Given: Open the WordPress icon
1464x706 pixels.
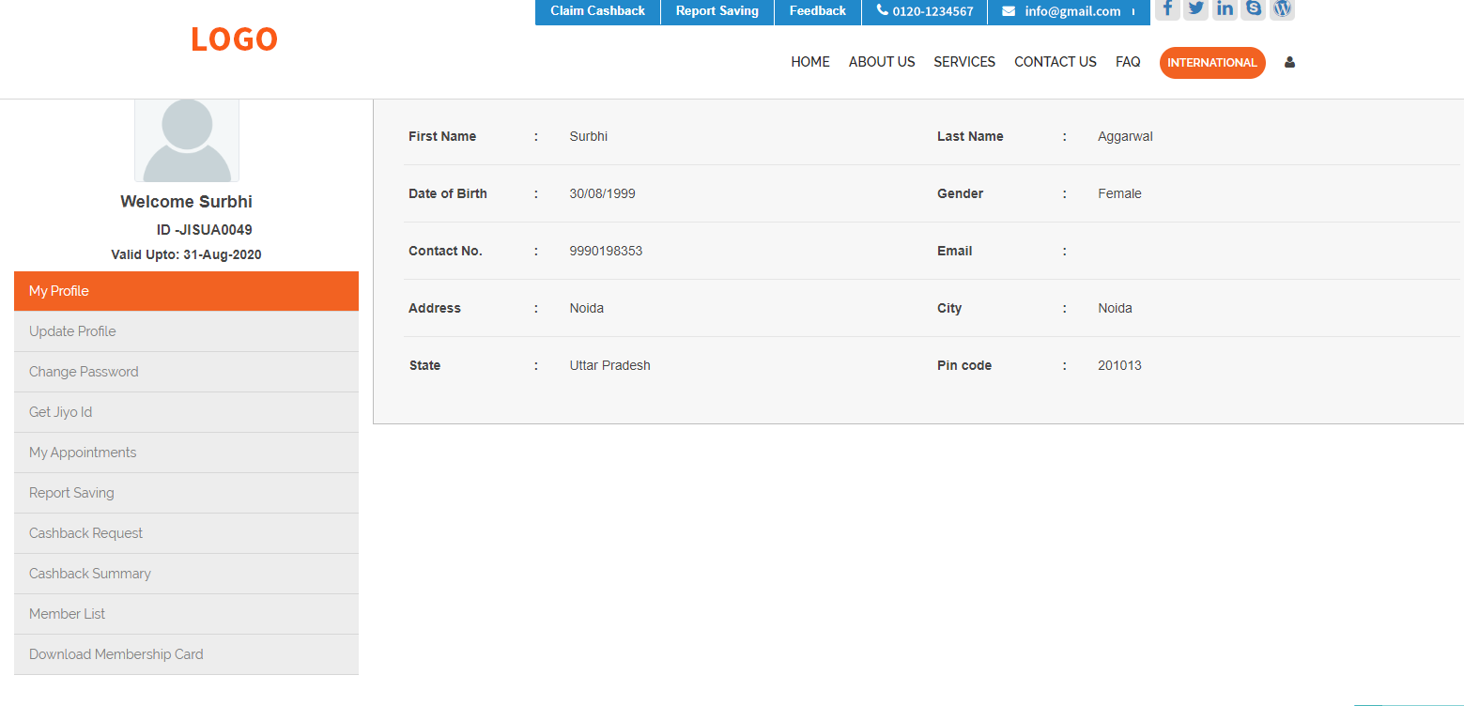Looking at the screenshot, I should point(1282,9).
